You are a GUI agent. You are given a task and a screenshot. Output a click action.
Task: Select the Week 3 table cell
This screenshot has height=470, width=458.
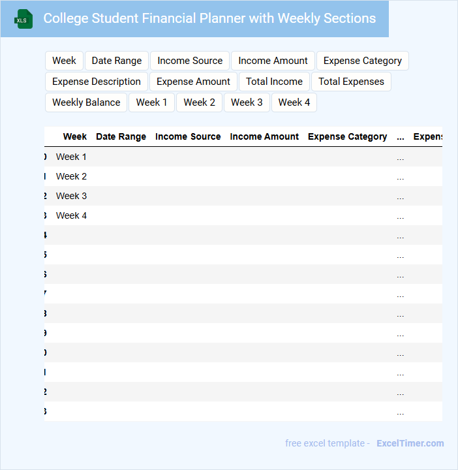point(71,196)
